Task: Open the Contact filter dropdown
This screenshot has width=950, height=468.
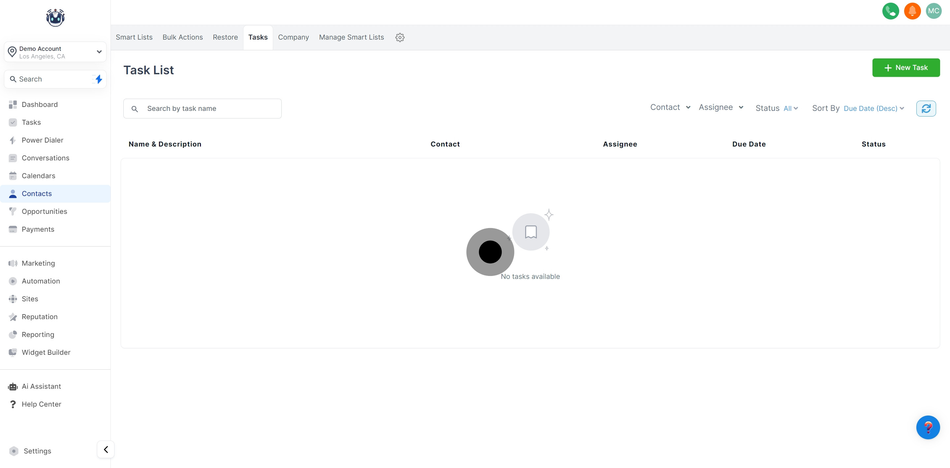Action: coord(670,107)
